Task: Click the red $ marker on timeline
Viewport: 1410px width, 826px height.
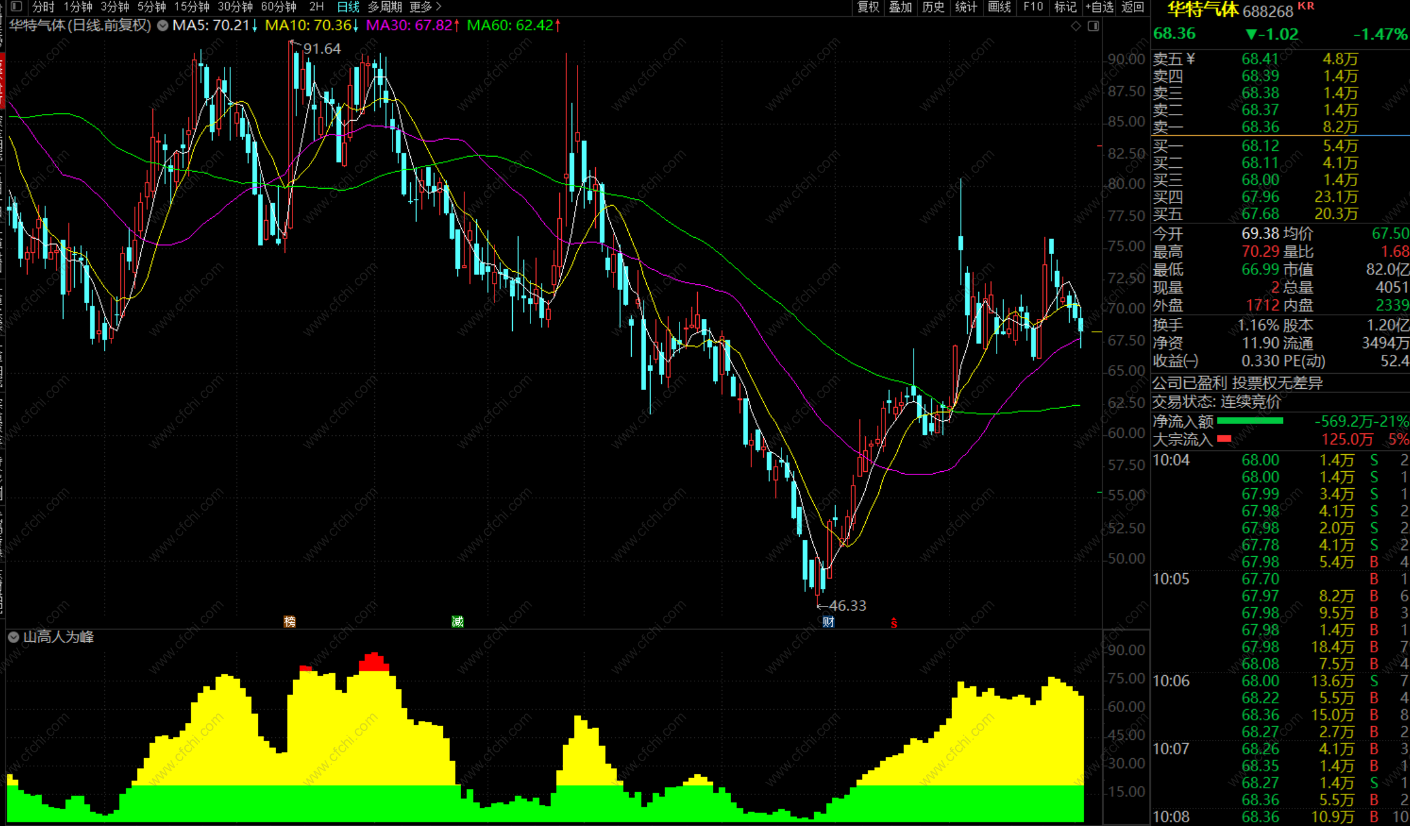Action: point(893,623)
